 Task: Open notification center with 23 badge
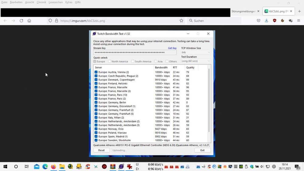click(298, 167)
